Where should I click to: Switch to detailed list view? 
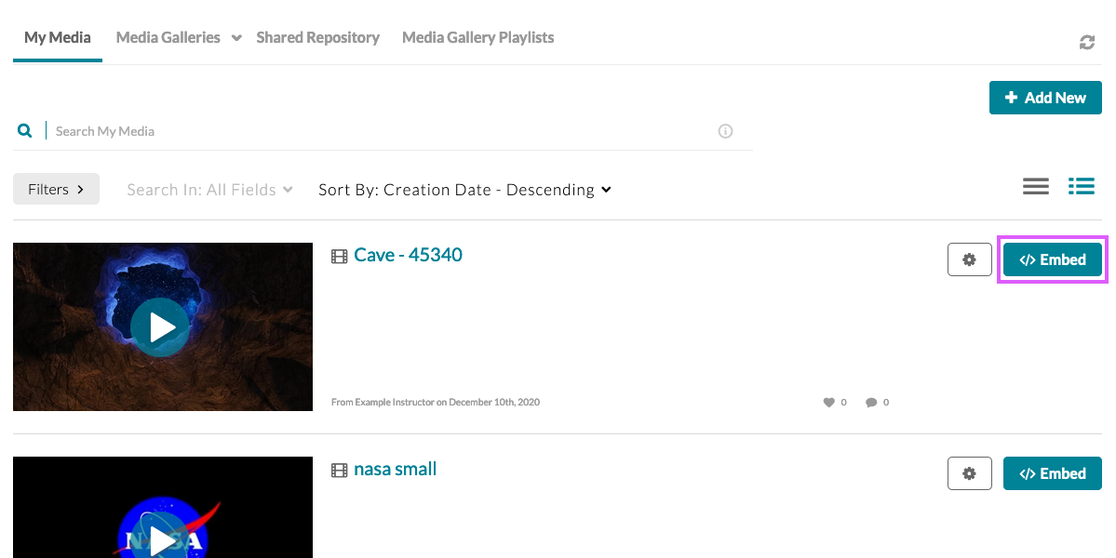pyautogui.click(x=1081, y=186)
